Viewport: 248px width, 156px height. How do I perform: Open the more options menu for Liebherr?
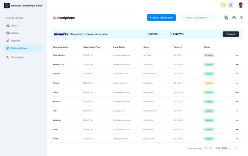[x=237, y=74]
